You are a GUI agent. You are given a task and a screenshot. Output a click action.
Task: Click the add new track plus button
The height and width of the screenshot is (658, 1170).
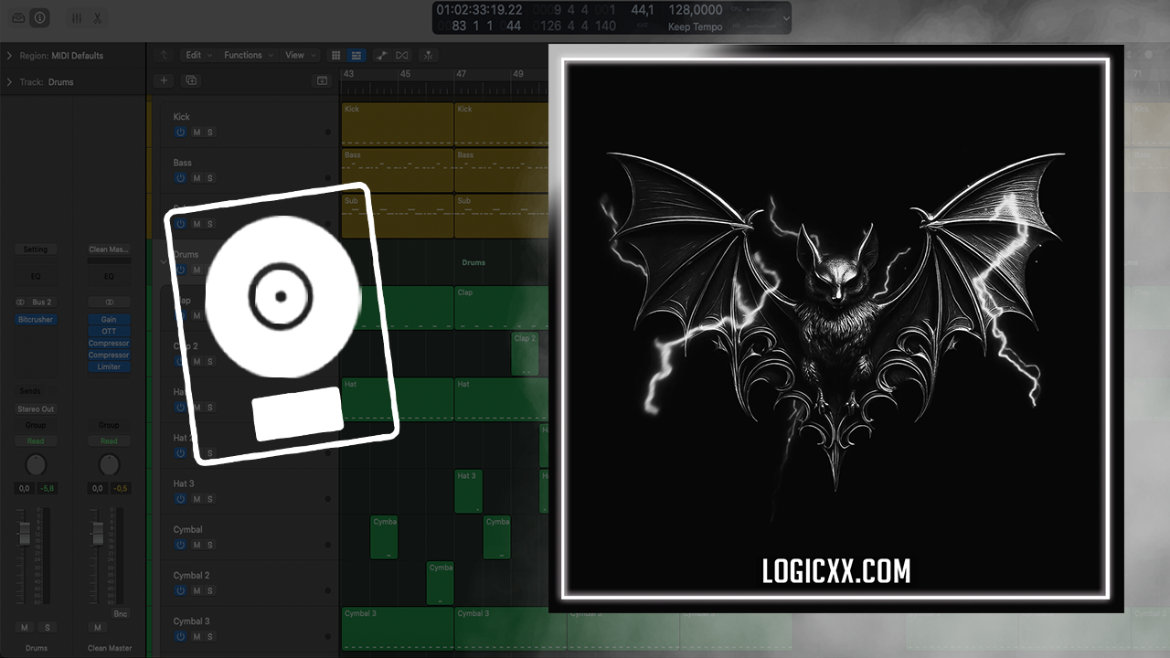click(x=165, y=80)
